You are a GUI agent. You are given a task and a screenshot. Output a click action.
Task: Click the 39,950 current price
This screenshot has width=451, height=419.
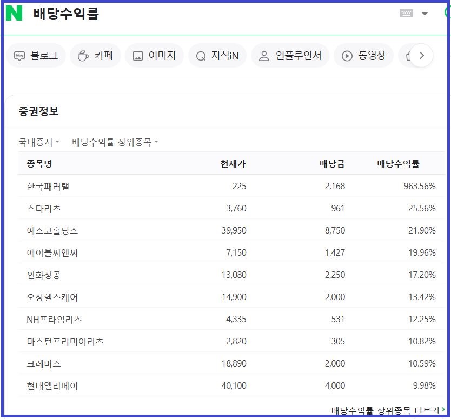point(234,230)
